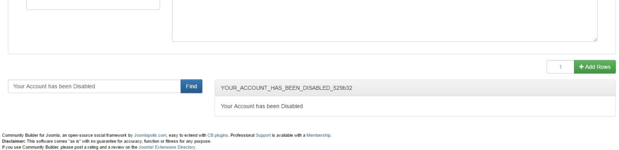Open the CB plugins link
619x150 pixels.
(218, 135)
